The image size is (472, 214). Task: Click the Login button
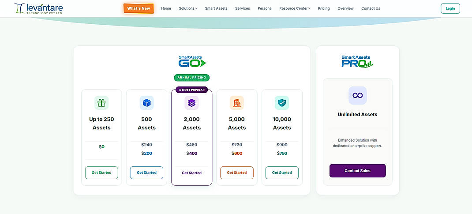(x=450, y=8)
